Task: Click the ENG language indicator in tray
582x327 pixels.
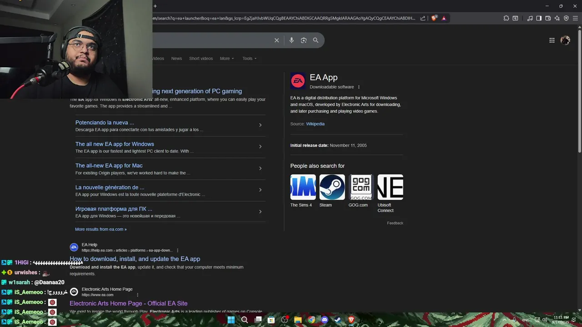Action: (526, 320)
